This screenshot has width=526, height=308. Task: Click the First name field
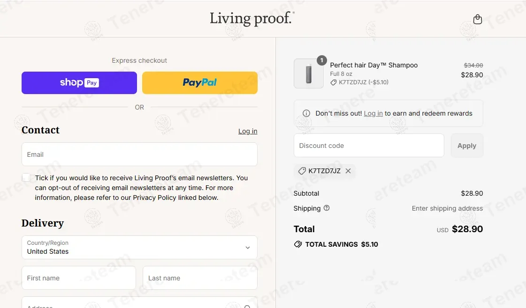[x=79, y=278]
